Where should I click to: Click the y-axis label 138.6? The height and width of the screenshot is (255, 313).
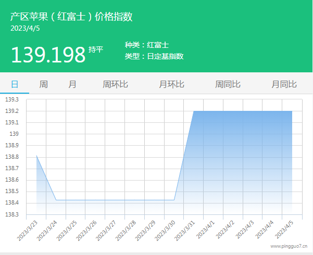pos(12,180)
